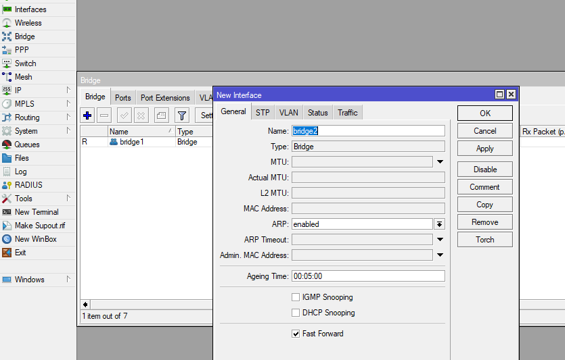Click the Name input field
The height and width of the screenshot is (360, 565).
[368, 131]
